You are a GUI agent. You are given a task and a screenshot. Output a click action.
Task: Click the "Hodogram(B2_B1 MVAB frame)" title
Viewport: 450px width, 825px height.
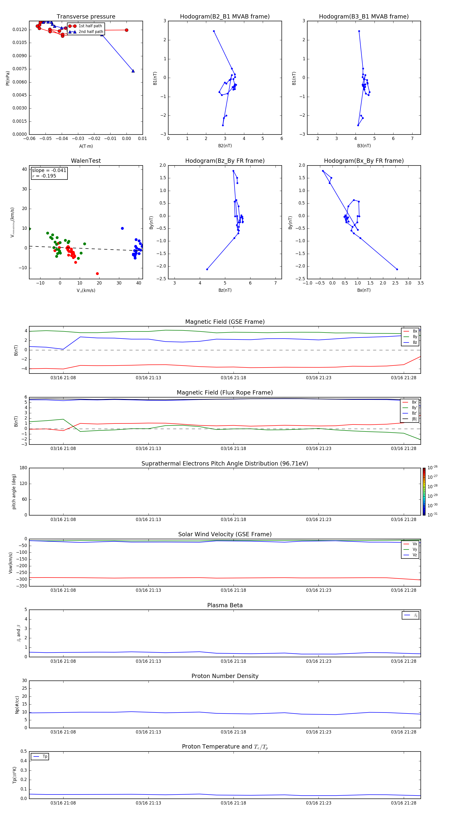coord(224,16)
